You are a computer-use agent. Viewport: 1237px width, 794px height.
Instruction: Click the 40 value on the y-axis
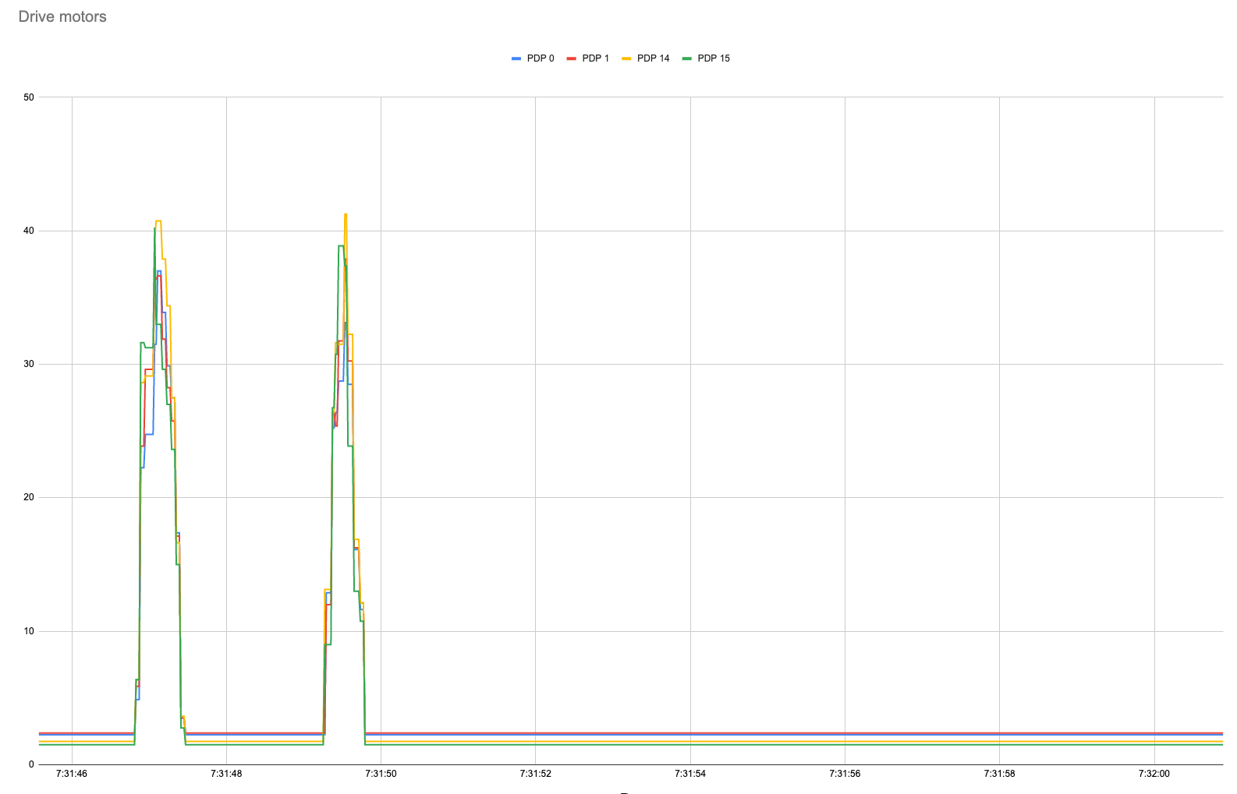coord(29,231)
